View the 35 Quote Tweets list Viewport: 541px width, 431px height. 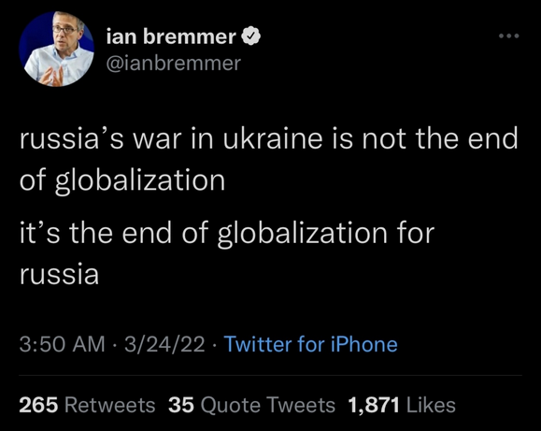pos(251,405)
